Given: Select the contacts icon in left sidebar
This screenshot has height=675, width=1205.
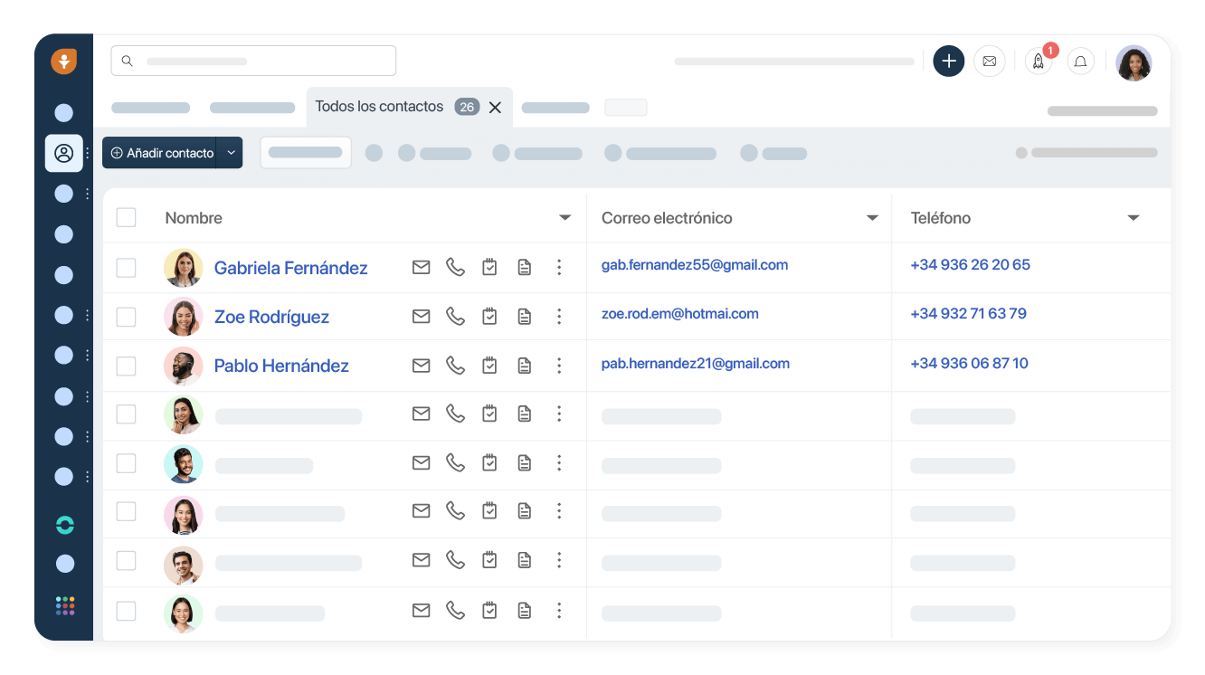Looking at the screenshot, I should (64, 153).
